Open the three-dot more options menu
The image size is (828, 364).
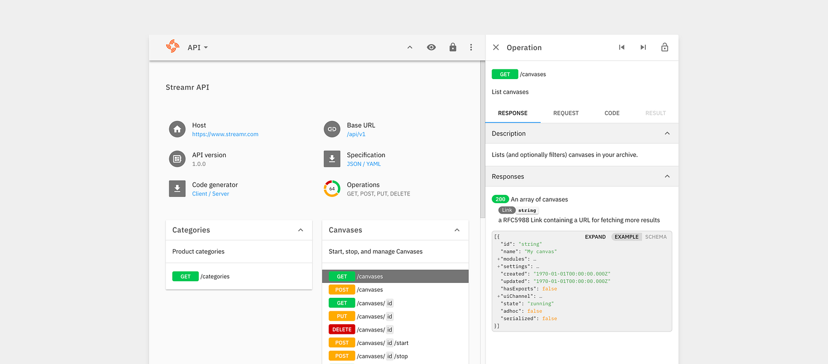[471, 48]
